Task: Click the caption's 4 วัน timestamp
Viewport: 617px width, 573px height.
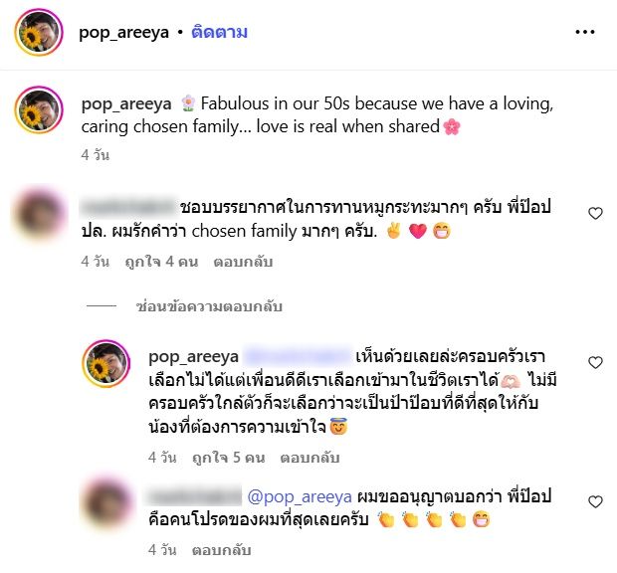Action: (x=95, y=155)
